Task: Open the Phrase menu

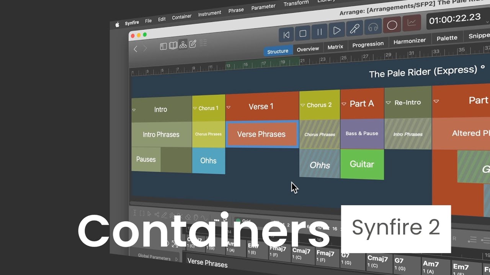Action: pyautogui.click(x=236, y=10)
